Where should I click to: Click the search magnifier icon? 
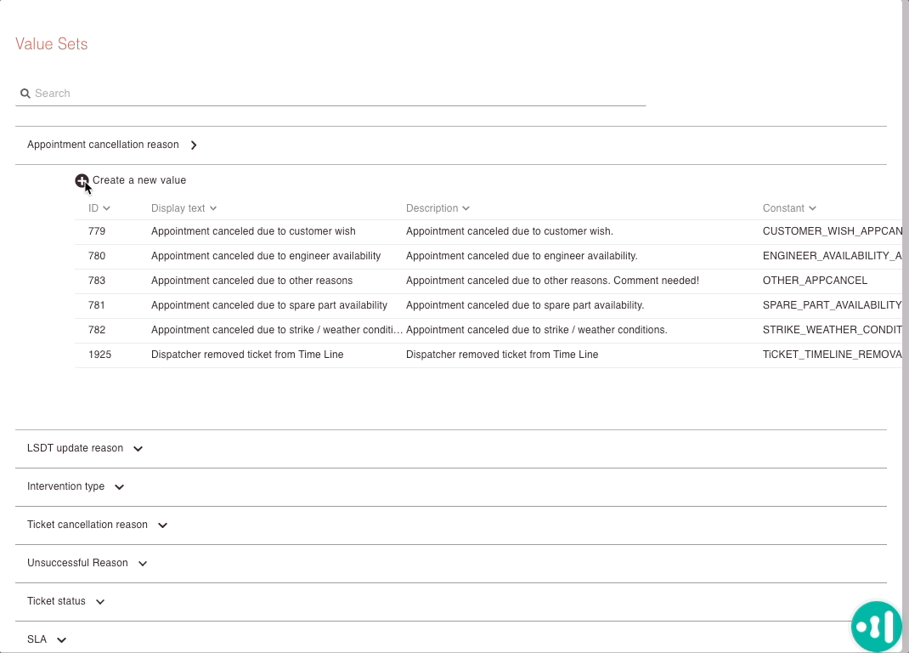click(x=25, y=93)
